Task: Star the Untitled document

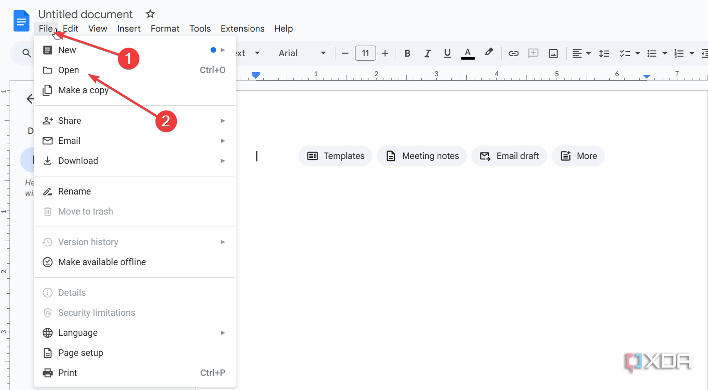Action: (150, 14)
